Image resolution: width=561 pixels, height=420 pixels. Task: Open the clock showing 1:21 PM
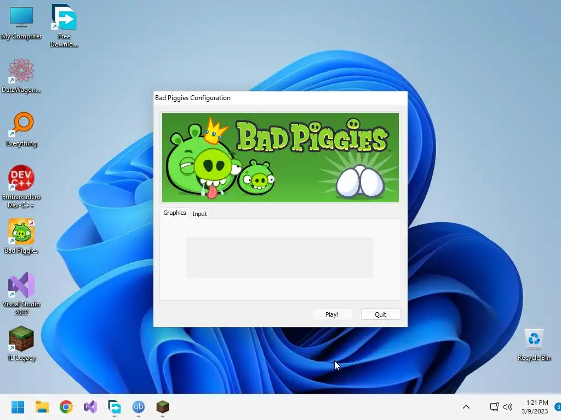pyautogui.click(x=535, y=407)
